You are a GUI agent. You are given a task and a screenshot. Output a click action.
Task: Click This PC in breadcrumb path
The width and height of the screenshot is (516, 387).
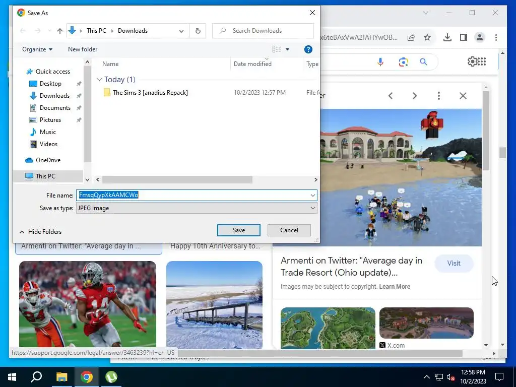[96, 31]
